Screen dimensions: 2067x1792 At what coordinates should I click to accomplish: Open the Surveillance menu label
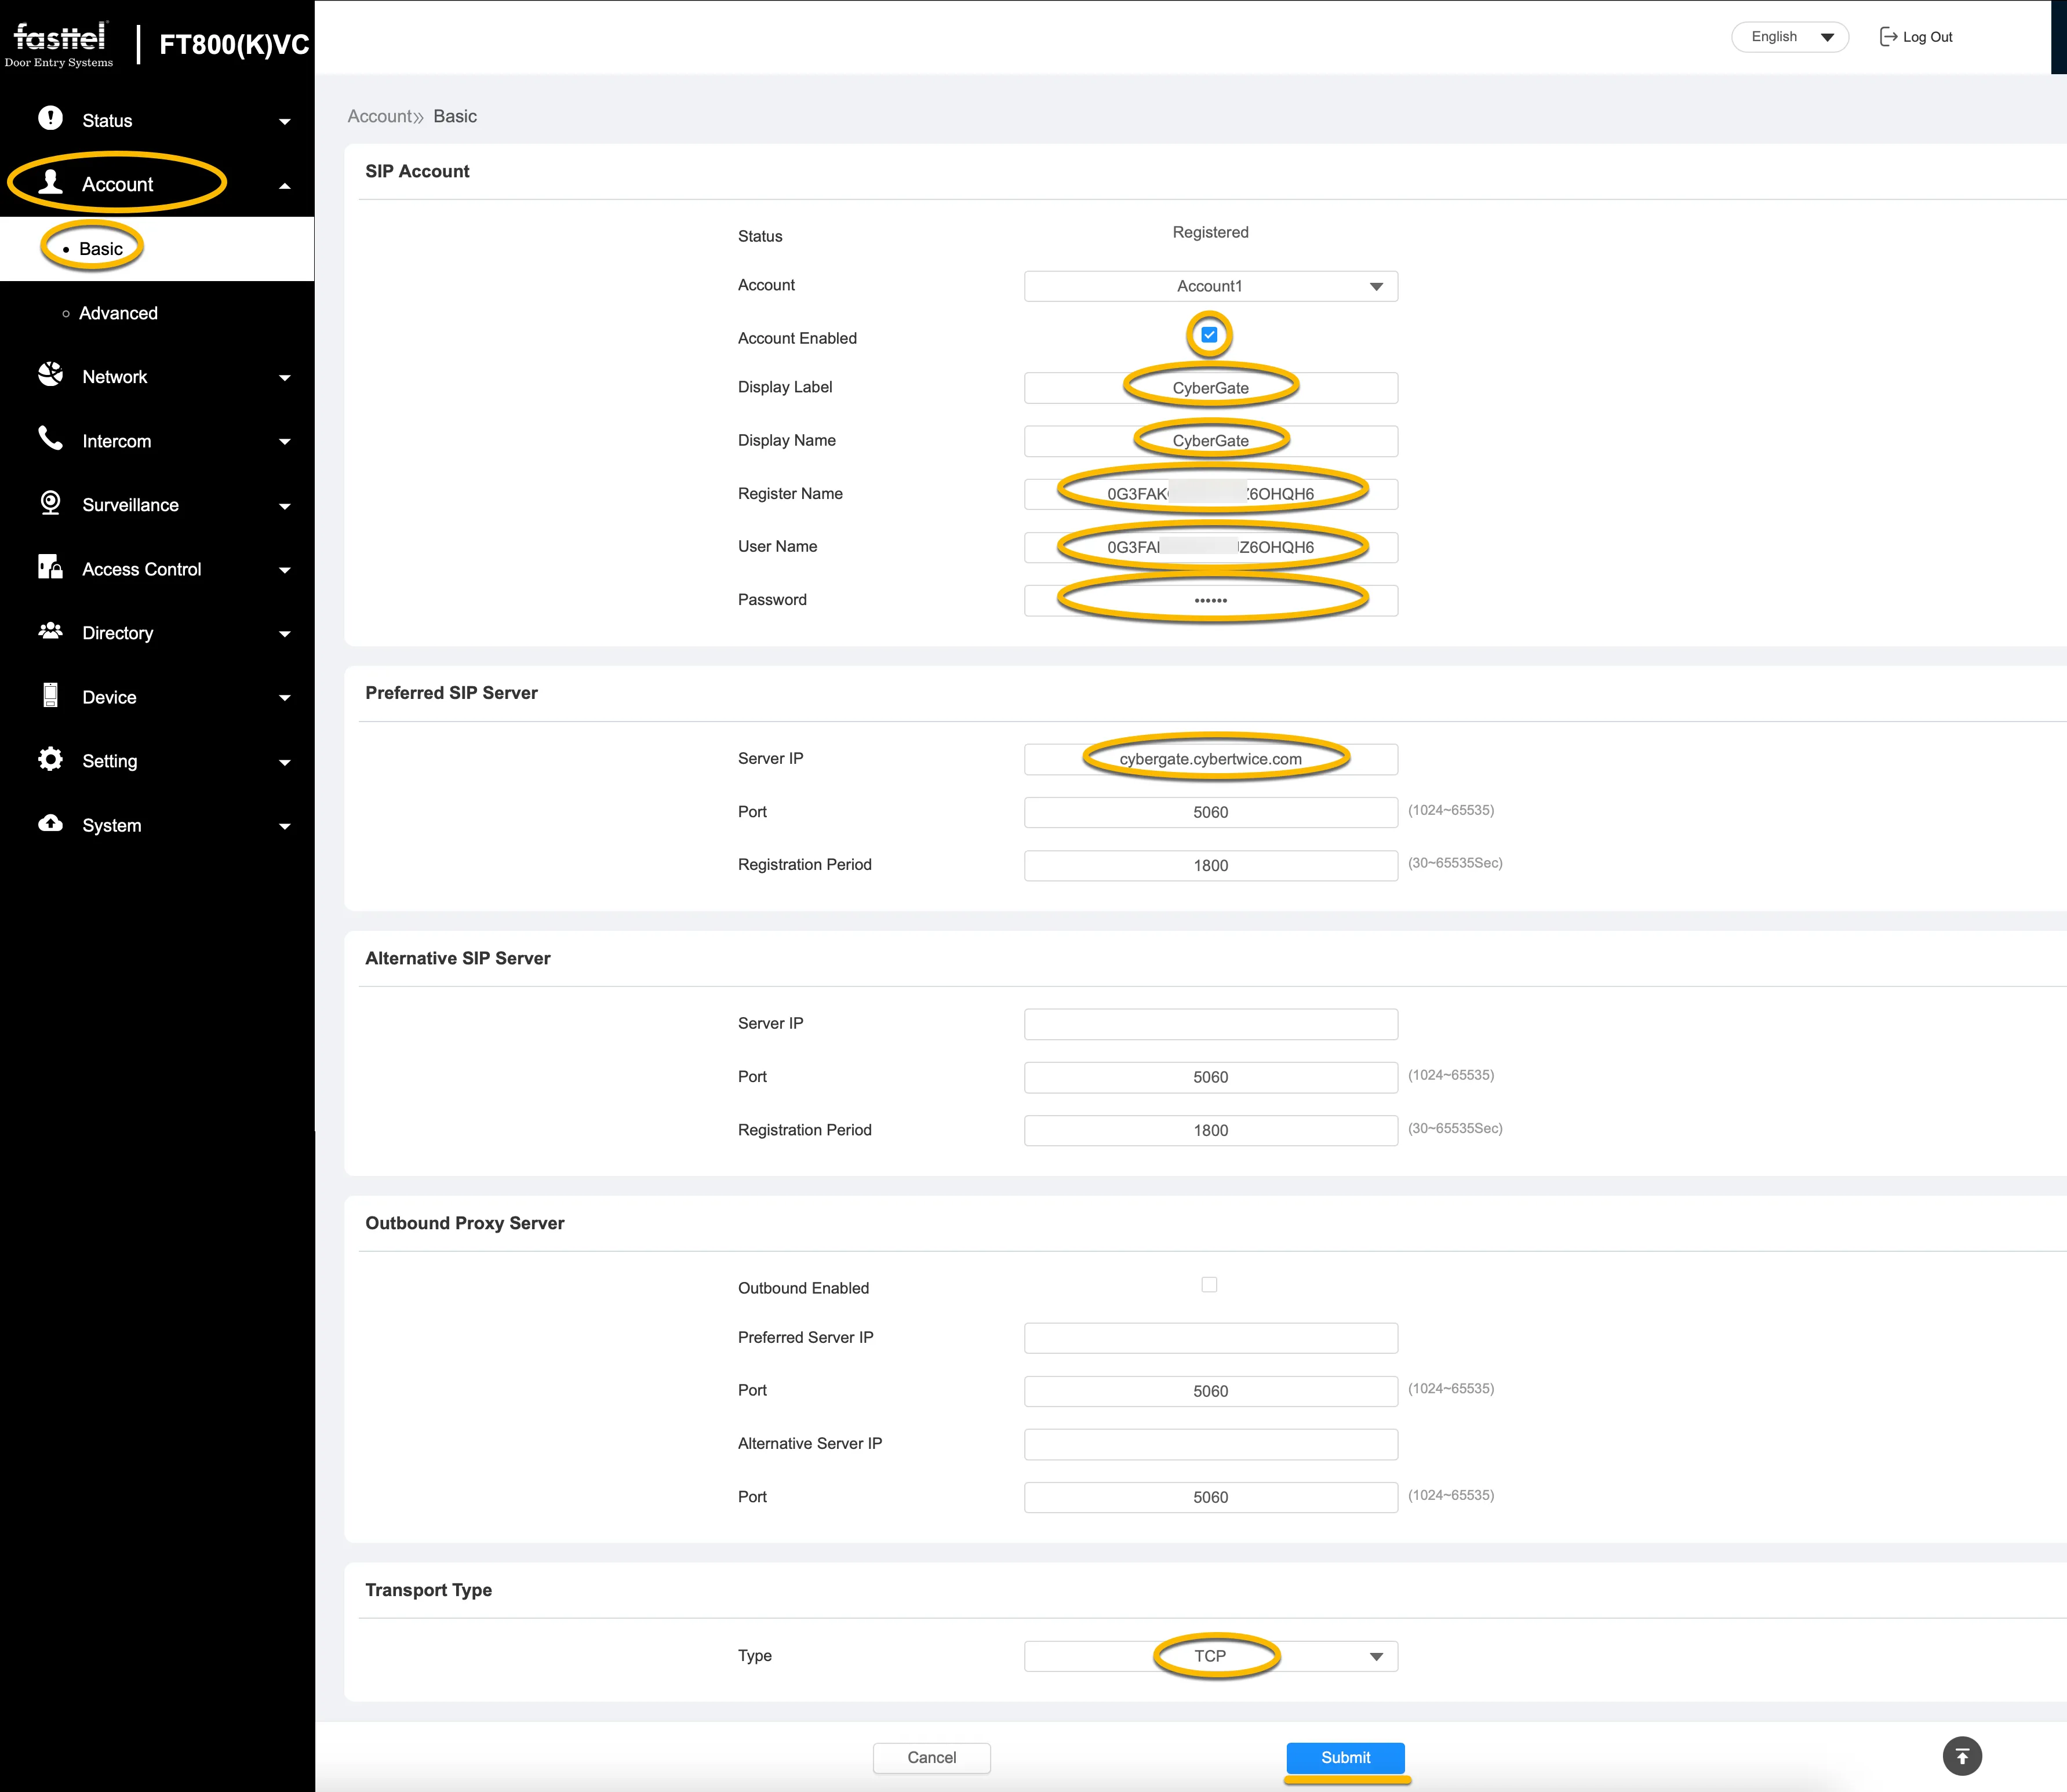(130, 505)
